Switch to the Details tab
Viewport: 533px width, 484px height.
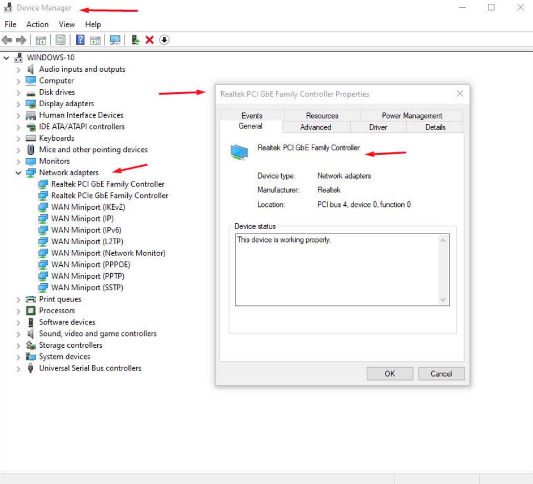coord(435,127)
